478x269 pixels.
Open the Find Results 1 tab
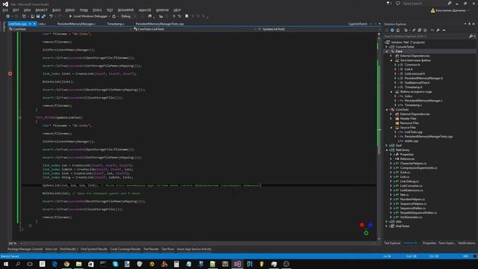pyautogui.click(x=69, y=249)
